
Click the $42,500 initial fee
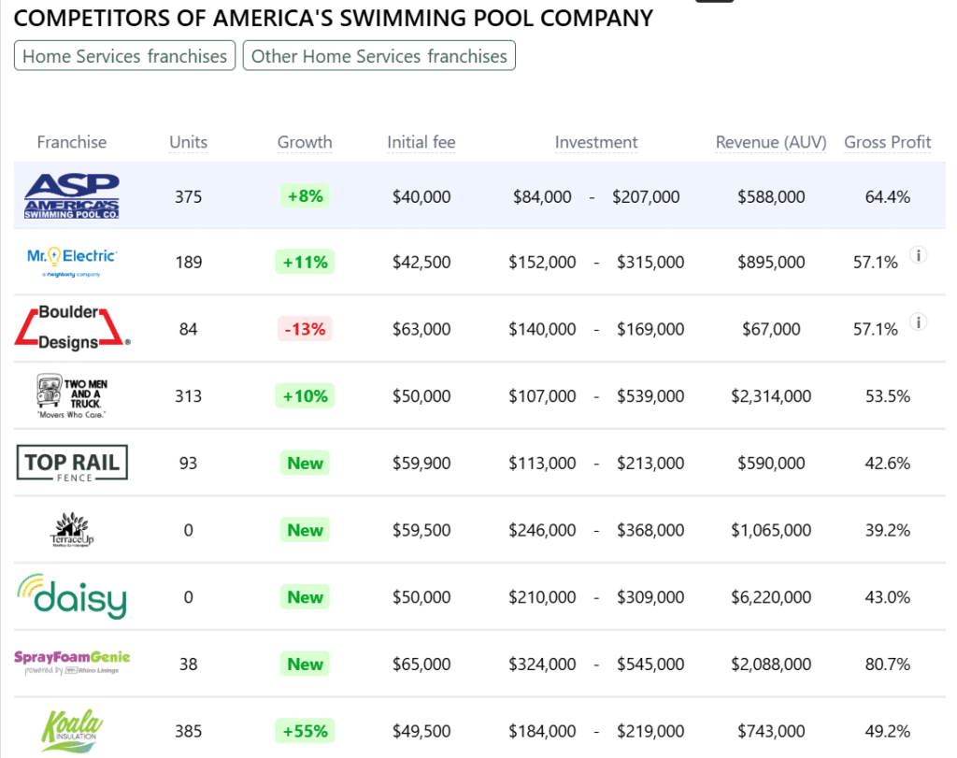[x=421, y=262]
